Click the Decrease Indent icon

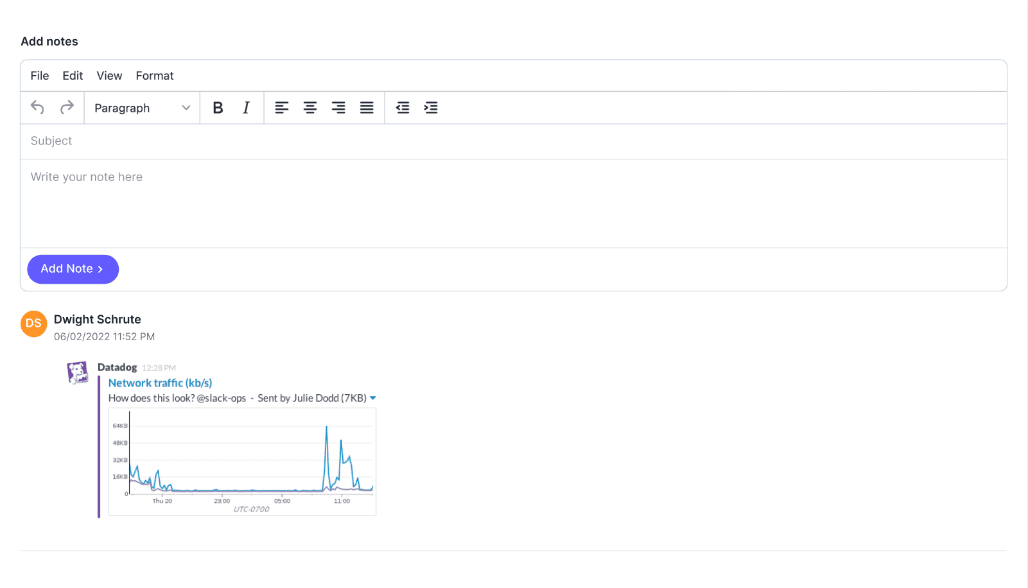pos(403,107)
